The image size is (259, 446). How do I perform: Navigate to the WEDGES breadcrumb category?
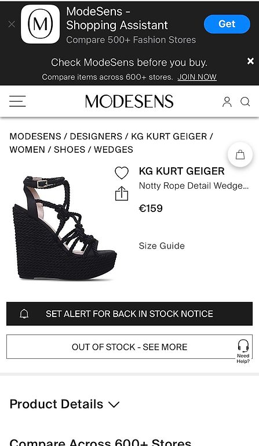114,150
